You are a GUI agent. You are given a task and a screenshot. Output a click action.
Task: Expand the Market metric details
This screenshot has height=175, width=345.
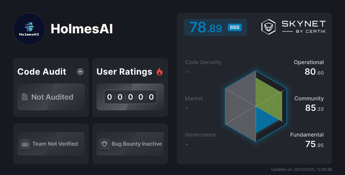tap(194, 103)
